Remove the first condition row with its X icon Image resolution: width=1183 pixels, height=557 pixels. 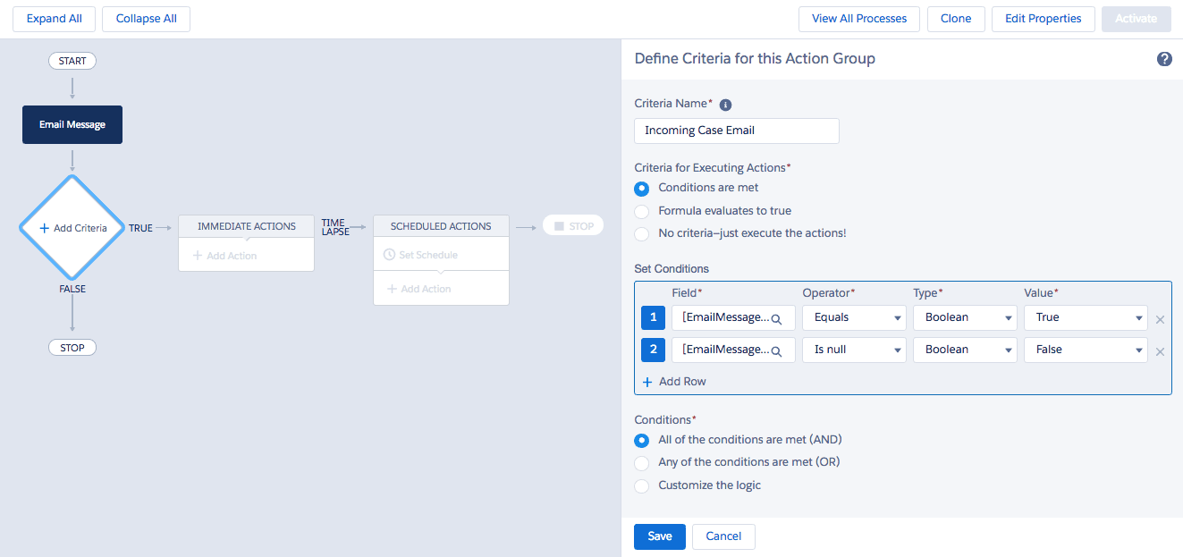coord(1160,318)
